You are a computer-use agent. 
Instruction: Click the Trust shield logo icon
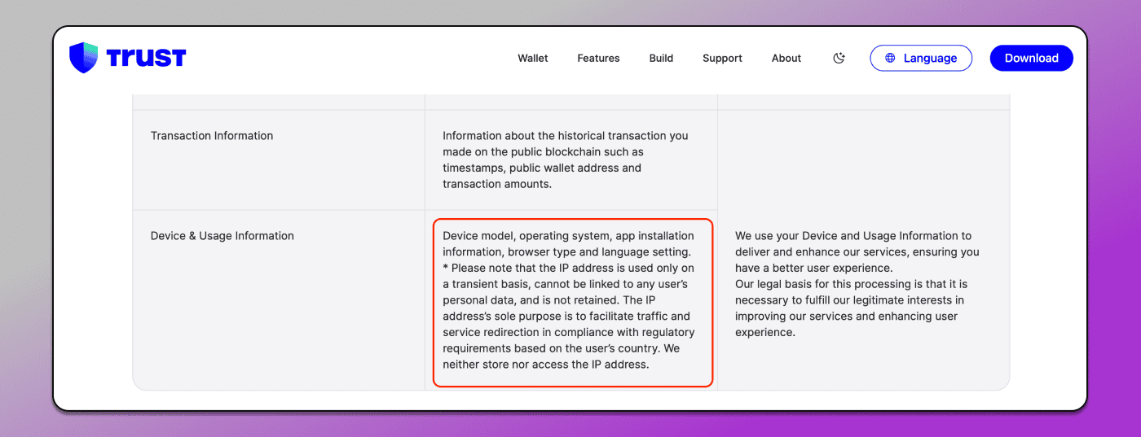point(83,58)
